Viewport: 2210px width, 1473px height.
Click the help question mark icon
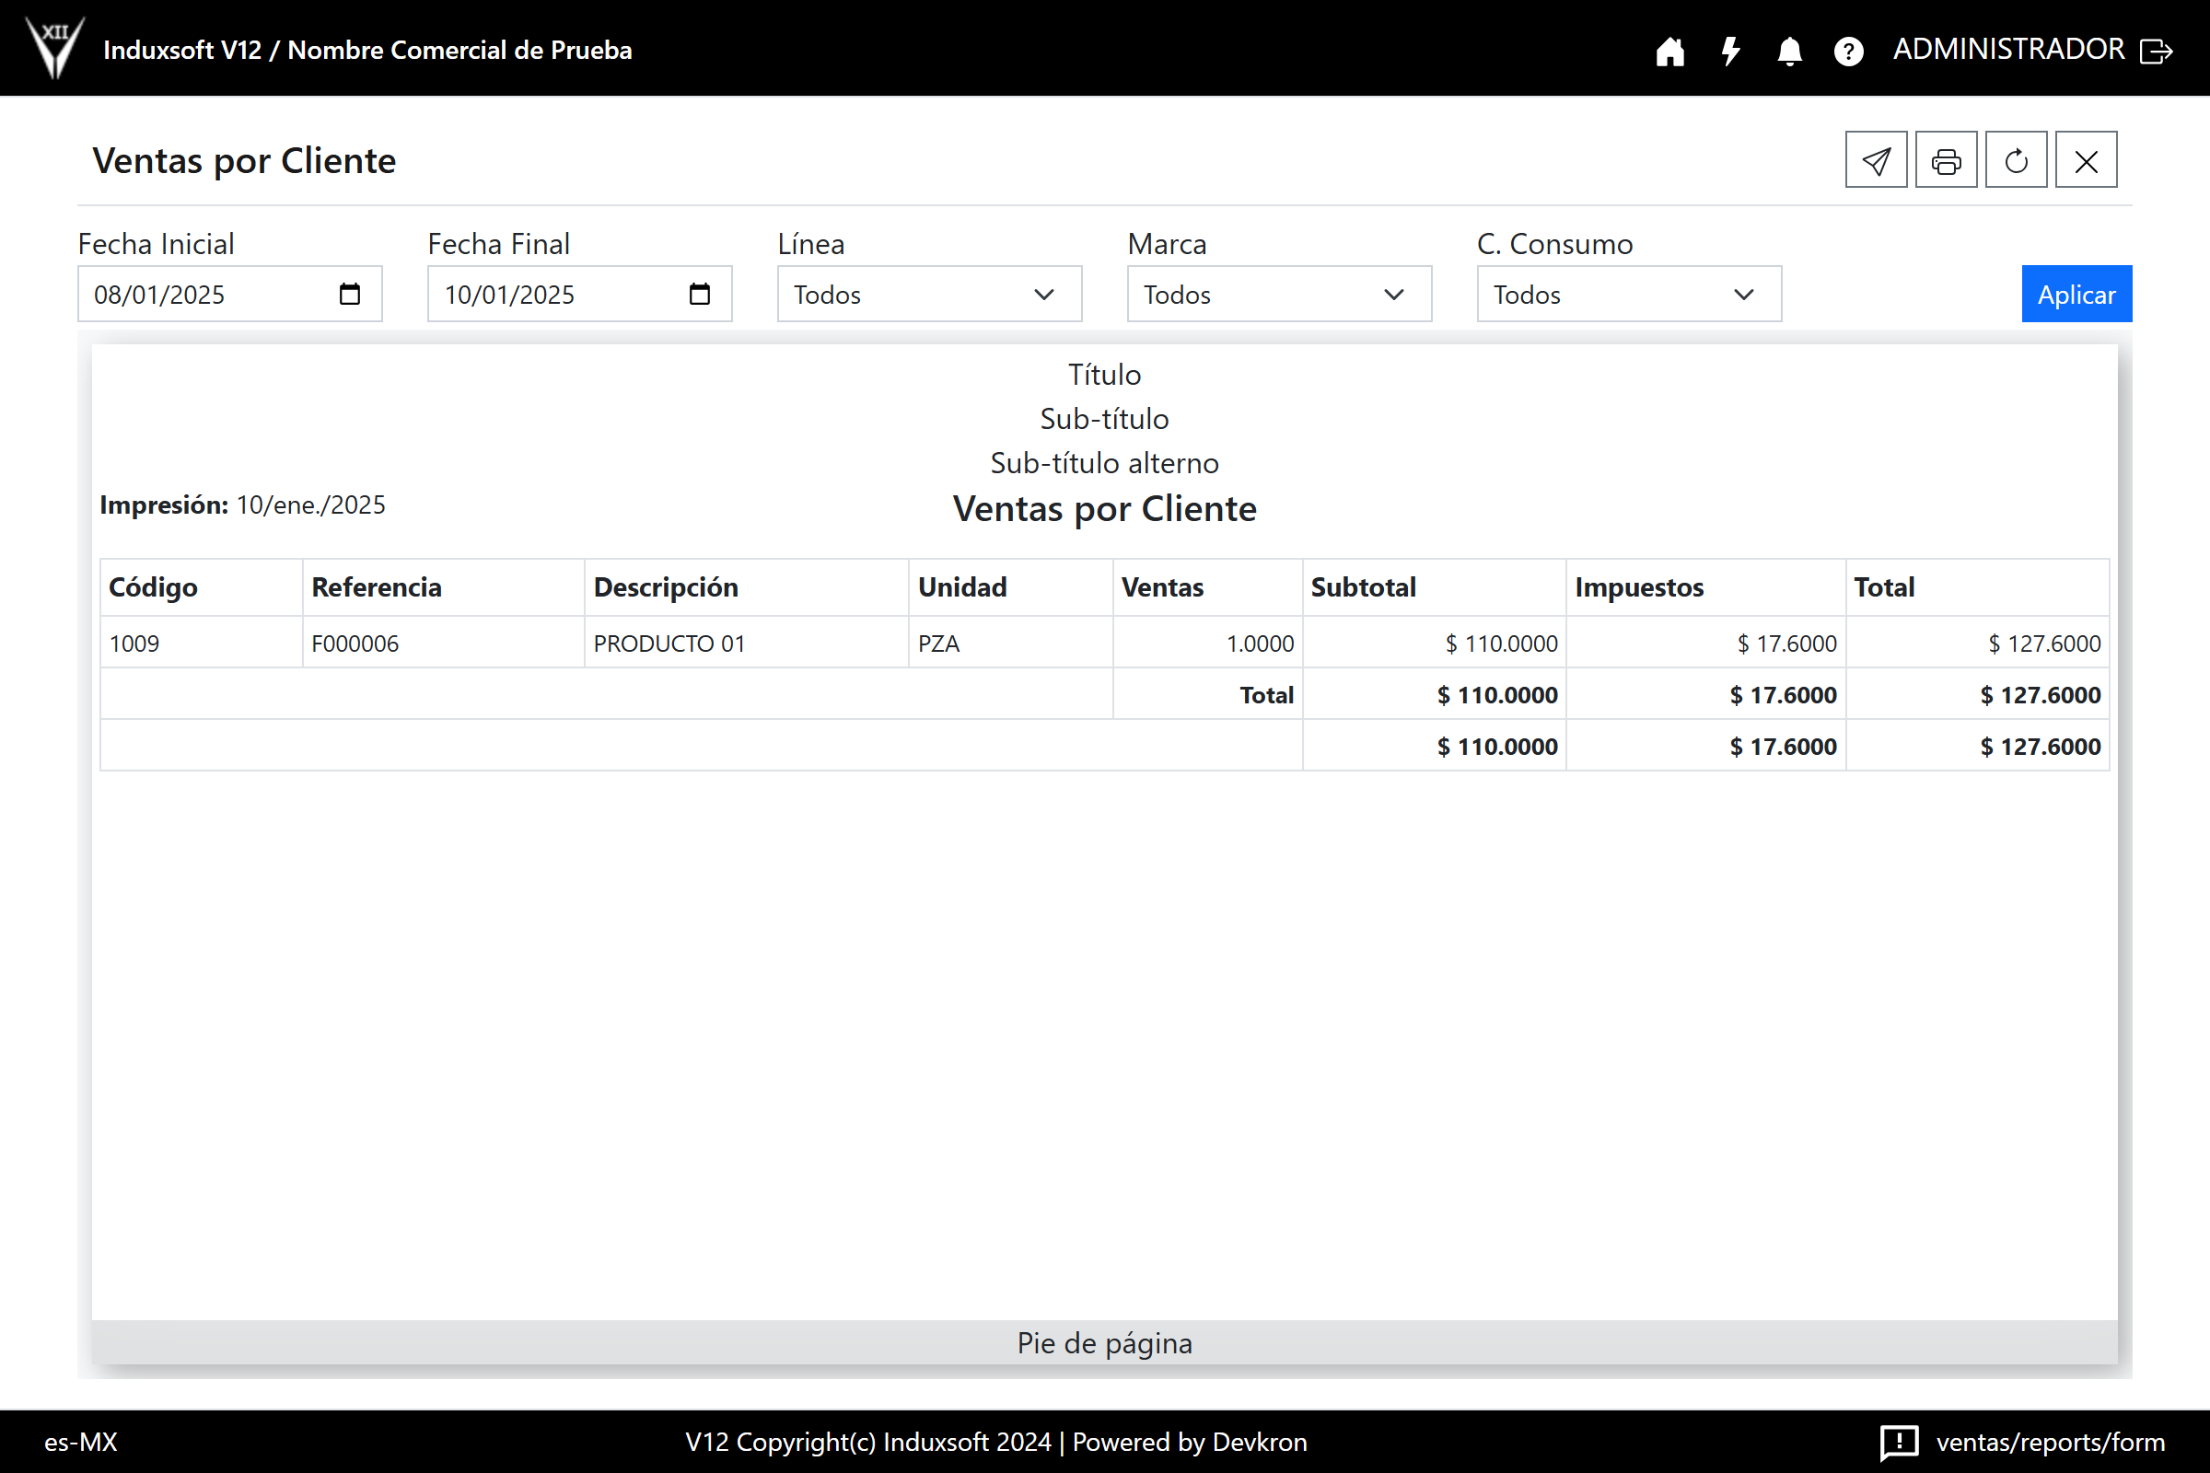pos(1848,51)
